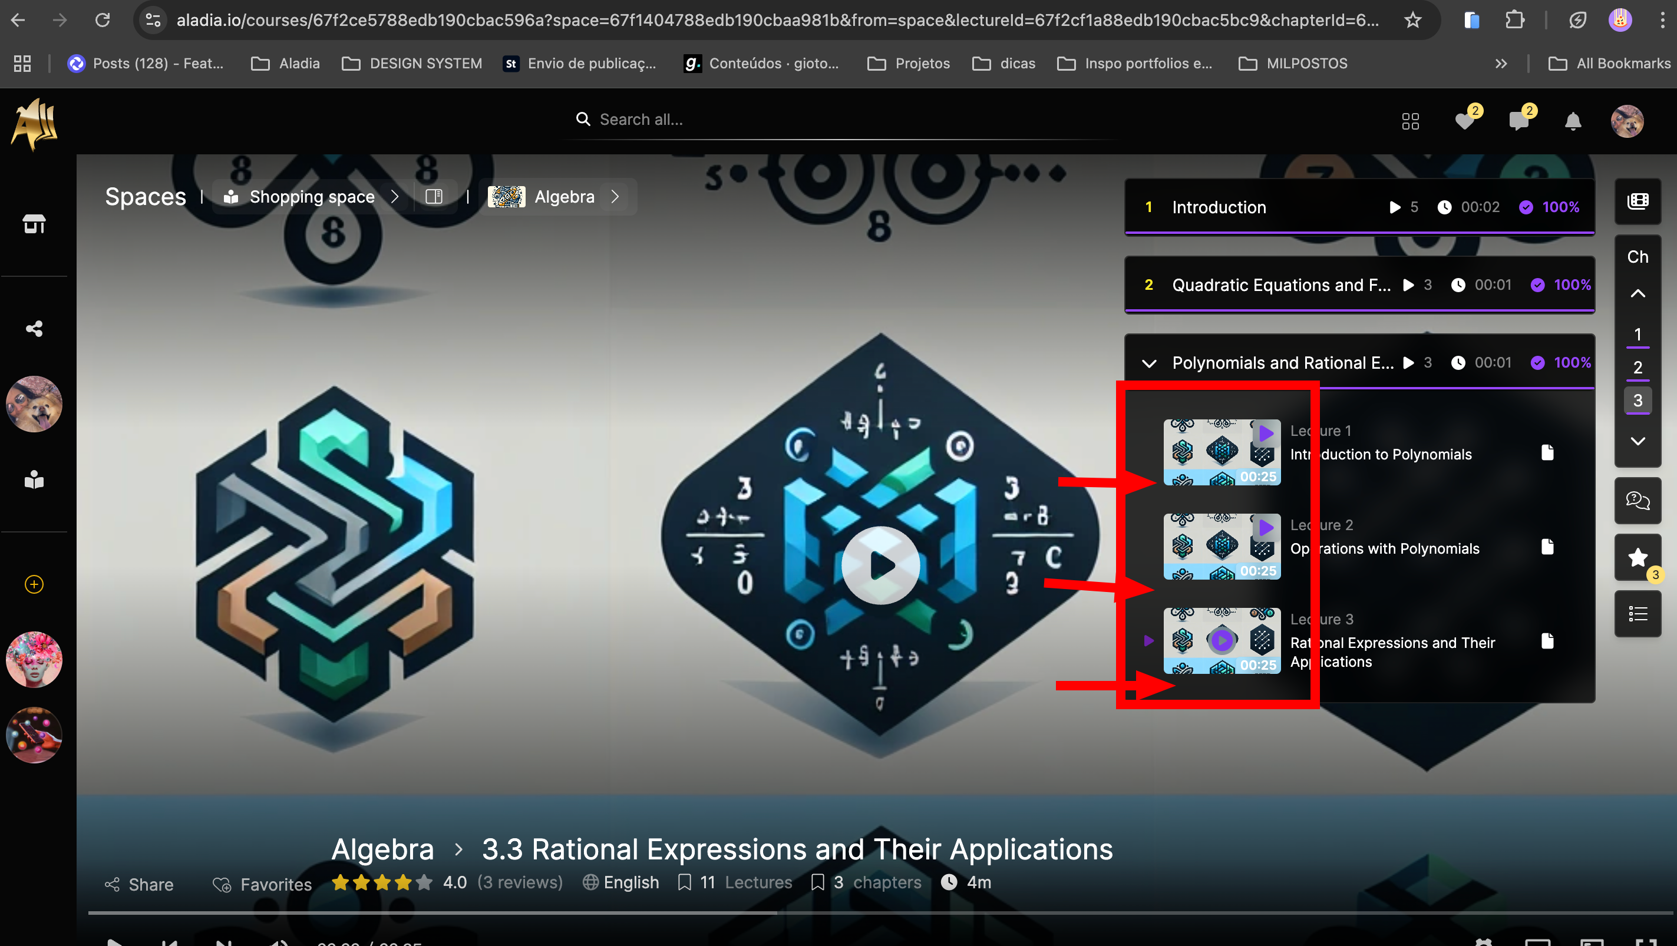This screenshot has height=946, width=1677.
Task: Open the MILPOSTOS bookmarks folder
Action: coord(1293,63)
